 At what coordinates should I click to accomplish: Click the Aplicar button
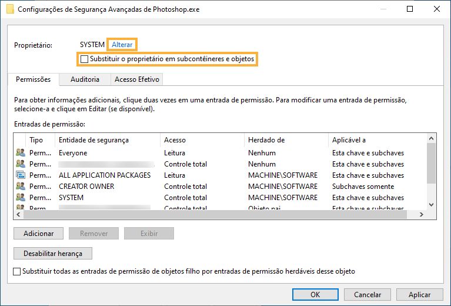coord(420,294)
